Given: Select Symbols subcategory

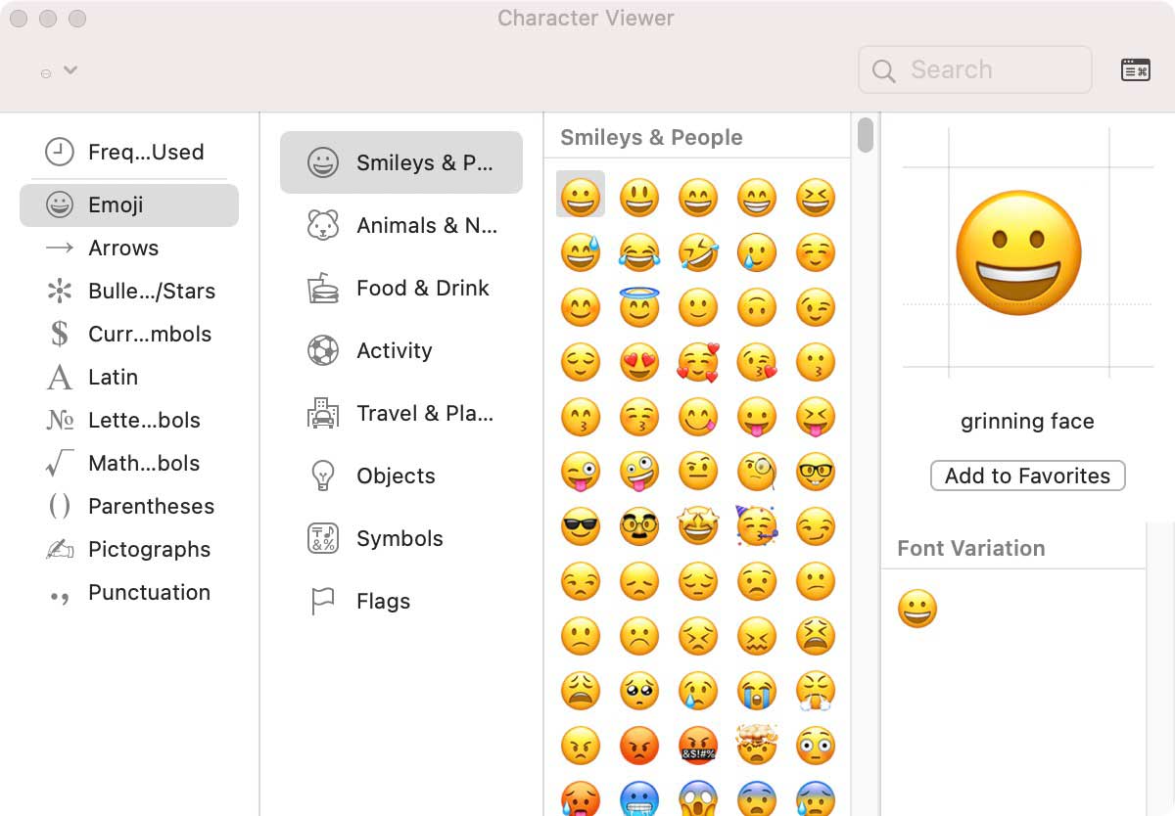Looking at the screenshot, I should click(401, 538).
